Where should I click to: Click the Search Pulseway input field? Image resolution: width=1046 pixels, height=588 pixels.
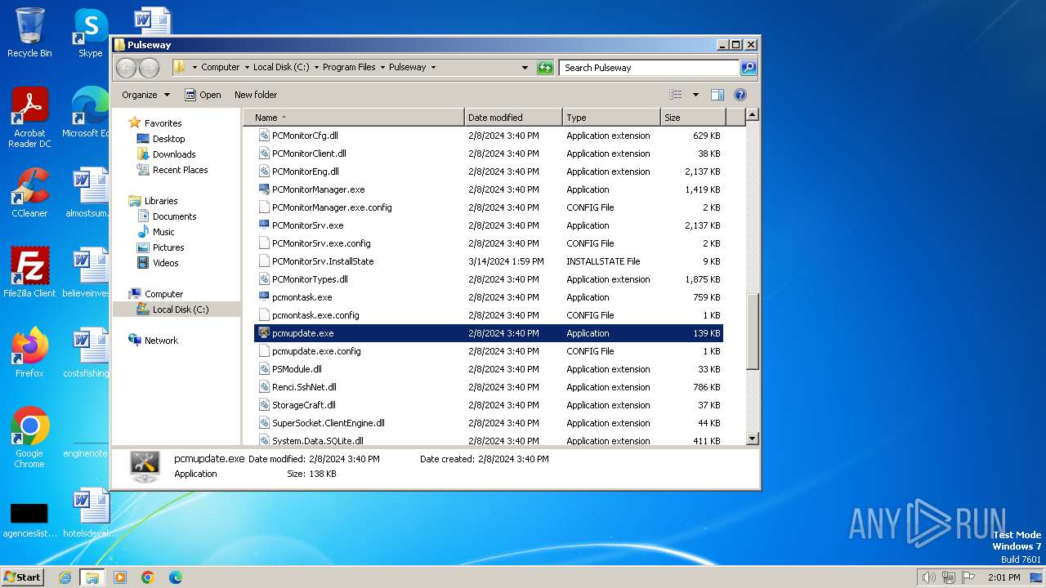650,68
